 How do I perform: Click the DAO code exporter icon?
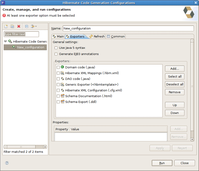click(62, 79)
